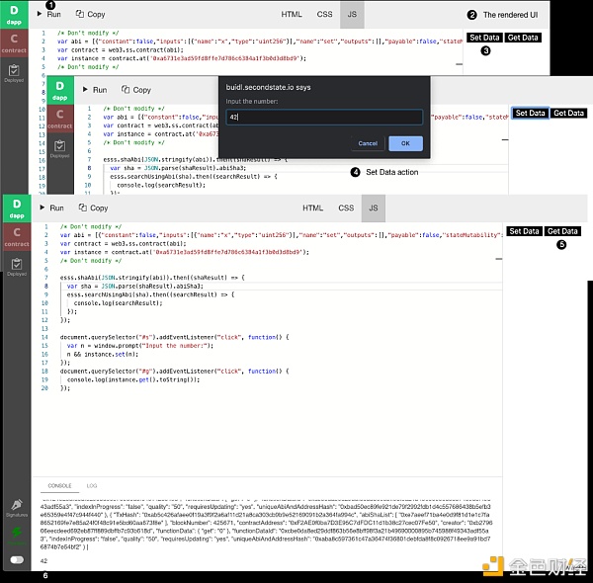Click Run in the middle screenshot toolbar
Viewport: 593px width, 583px height.
coord(95,90)
